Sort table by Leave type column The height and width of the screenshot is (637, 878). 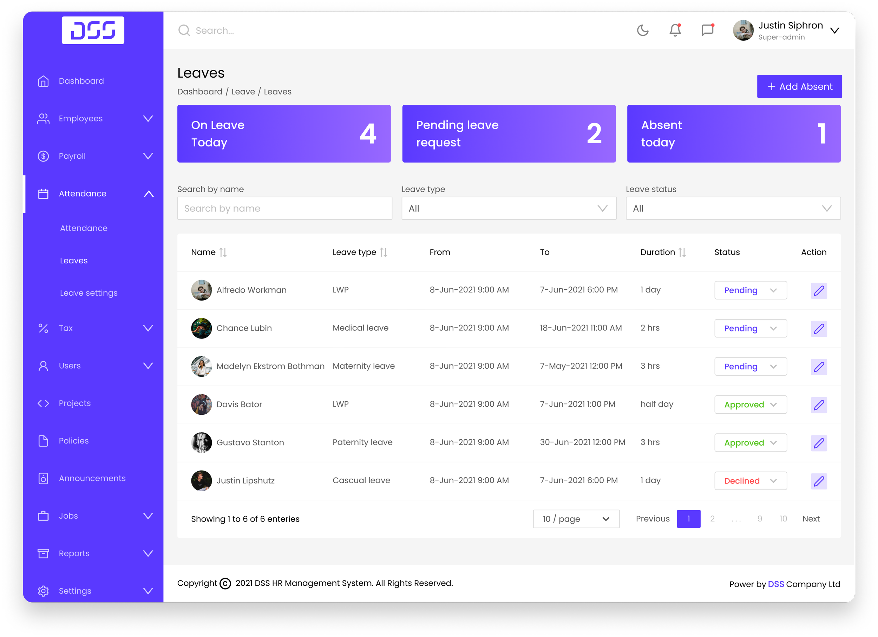click(383, 252)
